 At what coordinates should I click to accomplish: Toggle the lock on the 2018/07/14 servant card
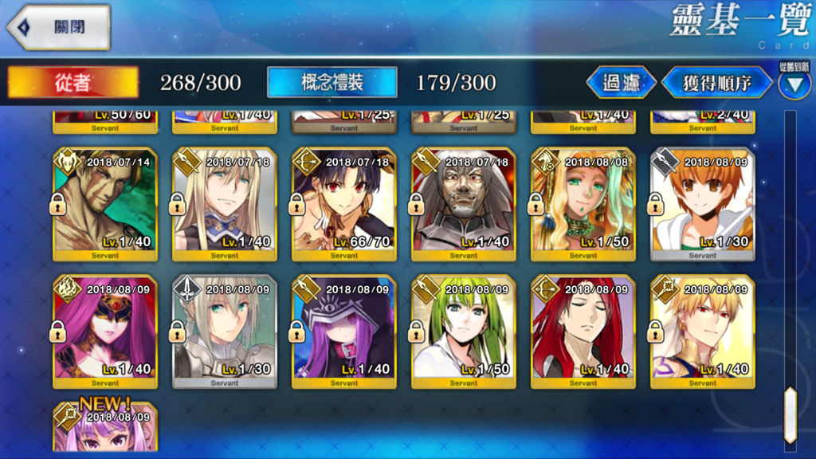[x=57, y=204]
